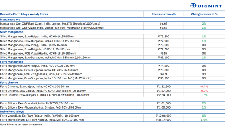Click Ferro Silicon Exw-Phuentsholing Bhutan row label

click(41, 107)
